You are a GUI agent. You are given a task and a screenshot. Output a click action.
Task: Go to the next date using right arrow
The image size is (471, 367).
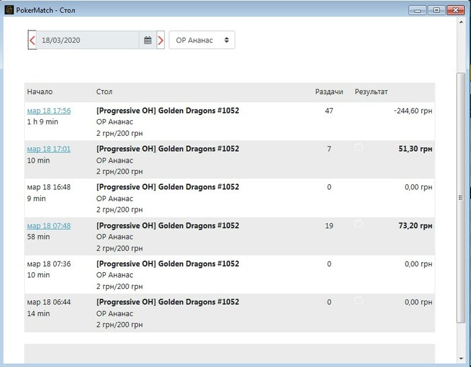pos(161,40)
